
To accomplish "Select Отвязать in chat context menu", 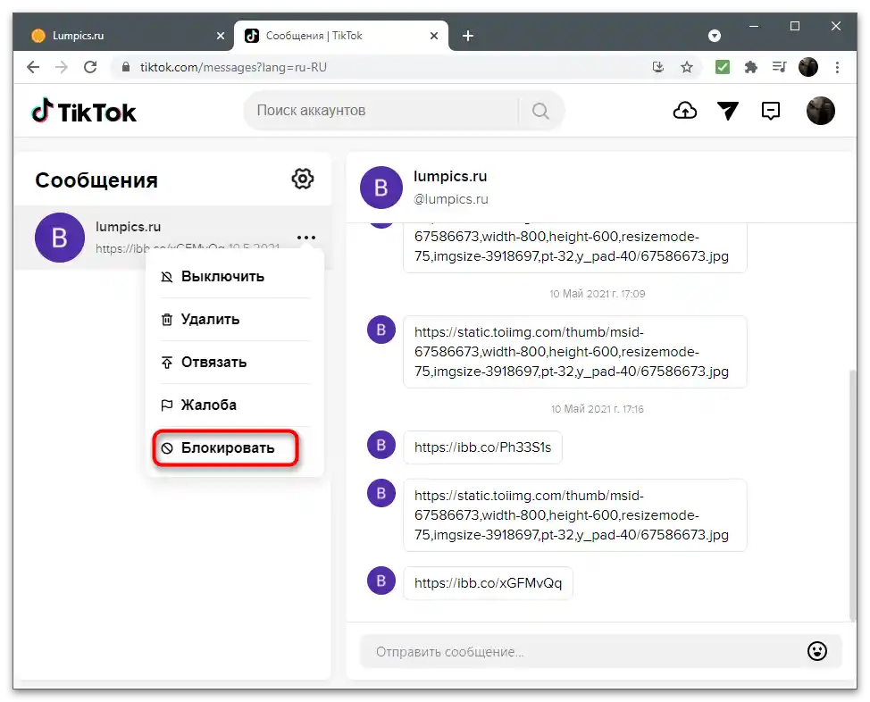I will pos(235,362).
